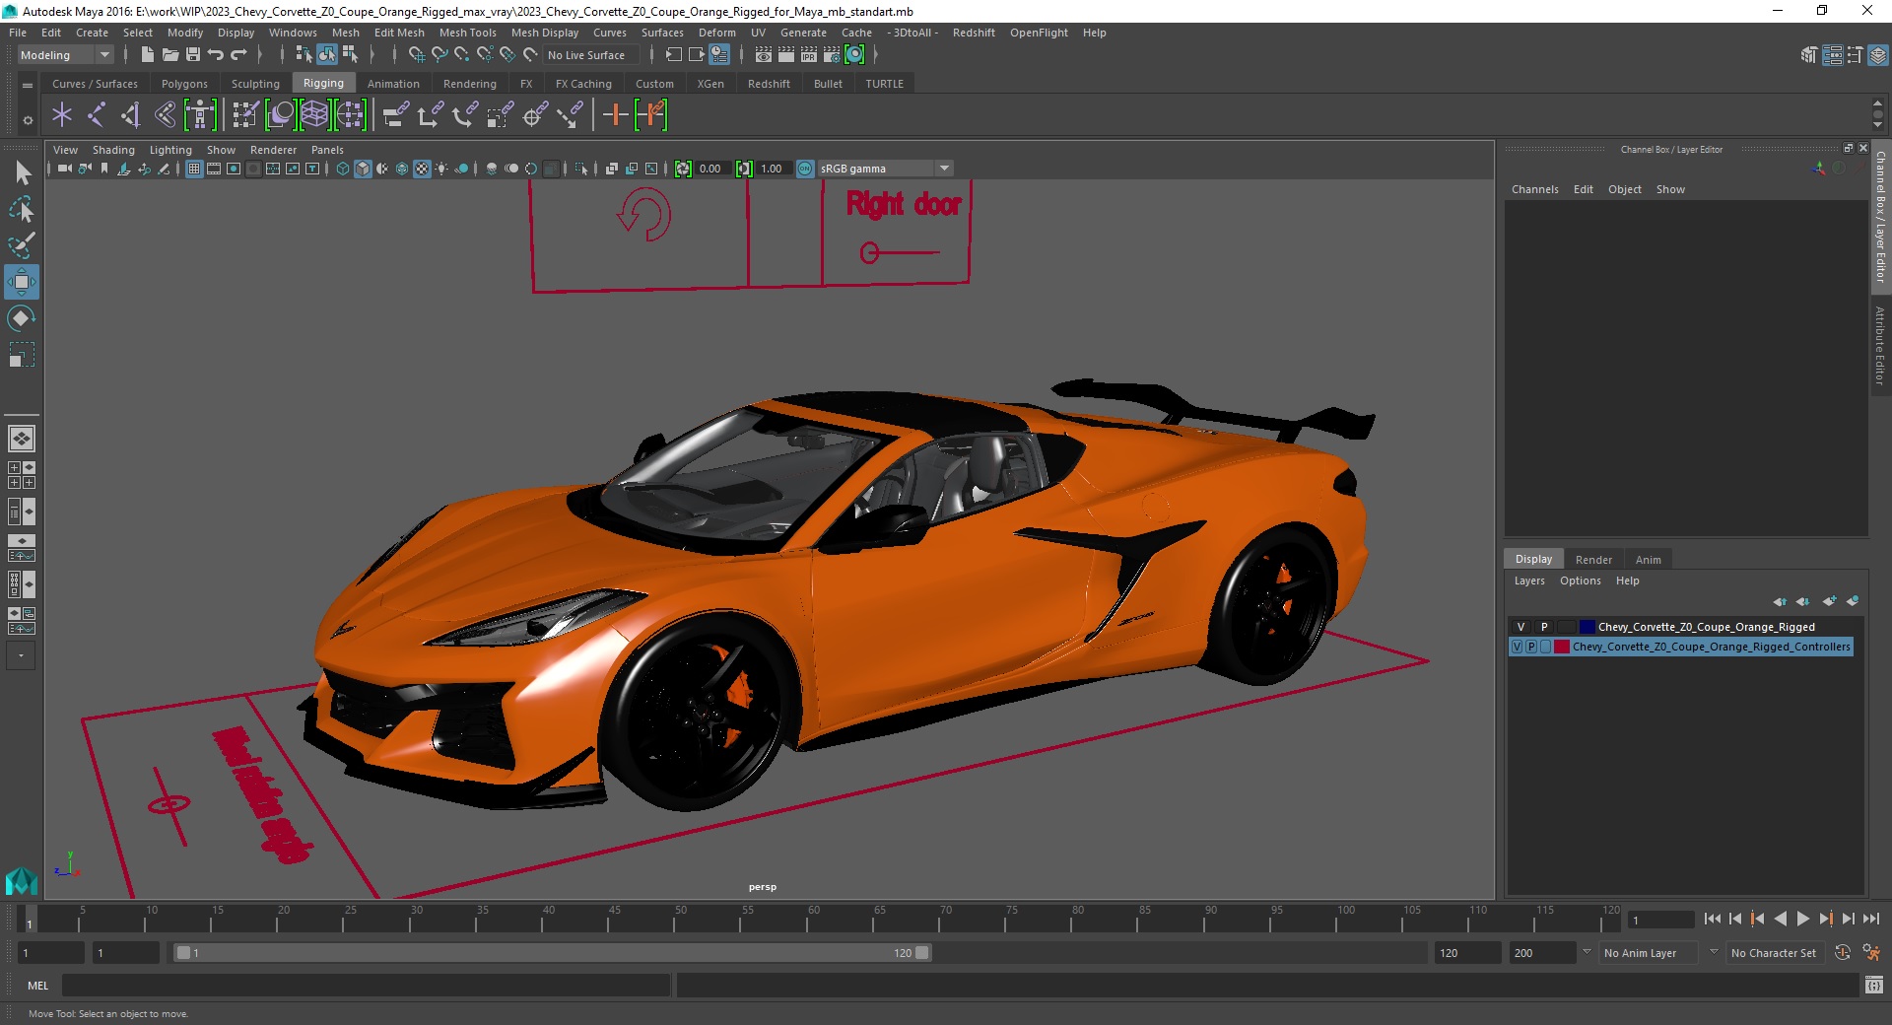Open the Mesh Tools menu
The width and height of the screenshot is (1892, 1025).
click(467, 33)
